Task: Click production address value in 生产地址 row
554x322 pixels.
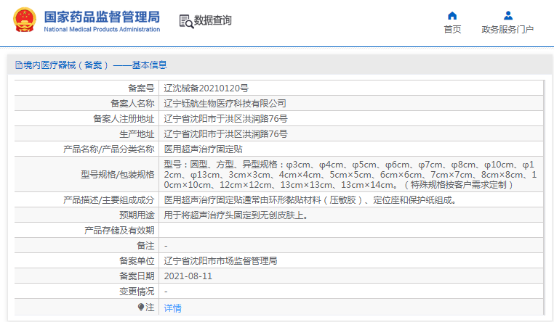Action: (x=225, y=134)
